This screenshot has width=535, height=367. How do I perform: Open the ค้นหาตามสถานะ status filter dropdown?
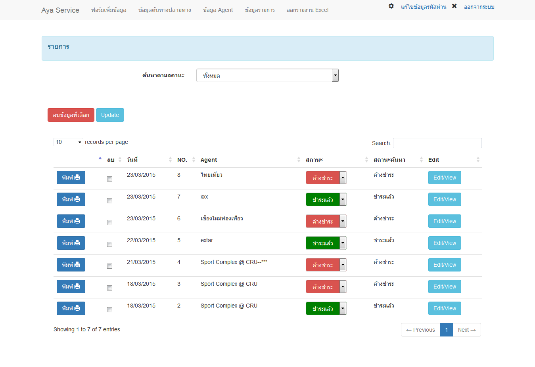(x=267, y=75)
